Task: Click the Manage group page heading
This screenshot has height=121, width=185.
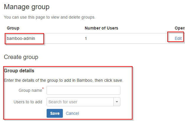Action: click(x=27, y=7)
